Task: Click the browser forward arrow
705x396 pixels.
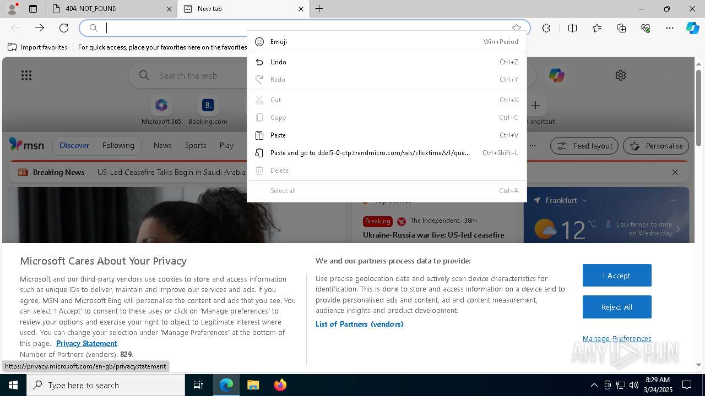Action: pyautogui.click(x=40, y=28)
